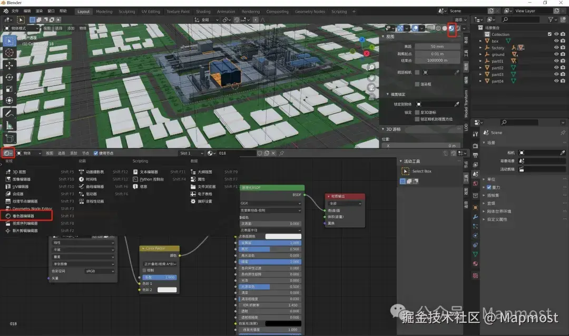Click the Add Cube tool icon
The image size is (569, 336).
tap(9, 138)
